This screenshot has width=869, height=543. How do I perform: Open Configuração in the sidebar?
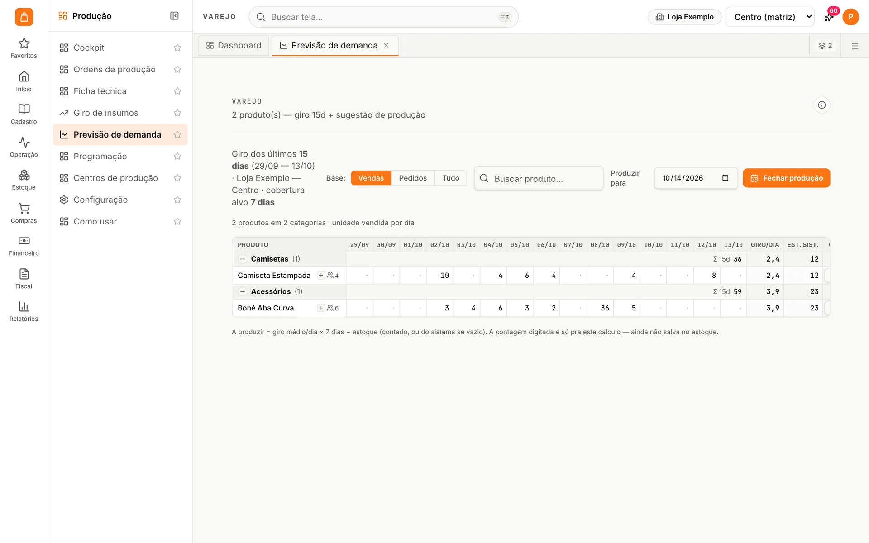[120, 200]
